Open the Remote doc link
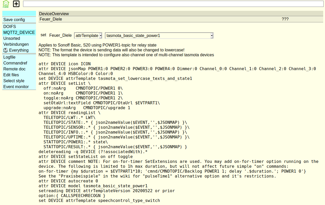The image size is (325, 205). [x=14, y=69]
